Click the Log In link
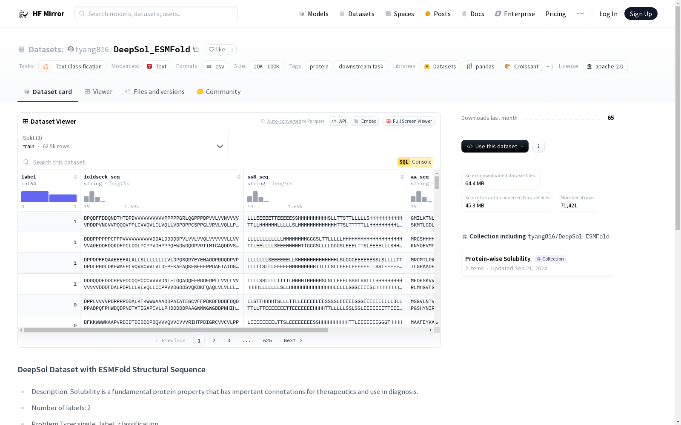Viewport: 681px width, 425px height. (608, 14)
